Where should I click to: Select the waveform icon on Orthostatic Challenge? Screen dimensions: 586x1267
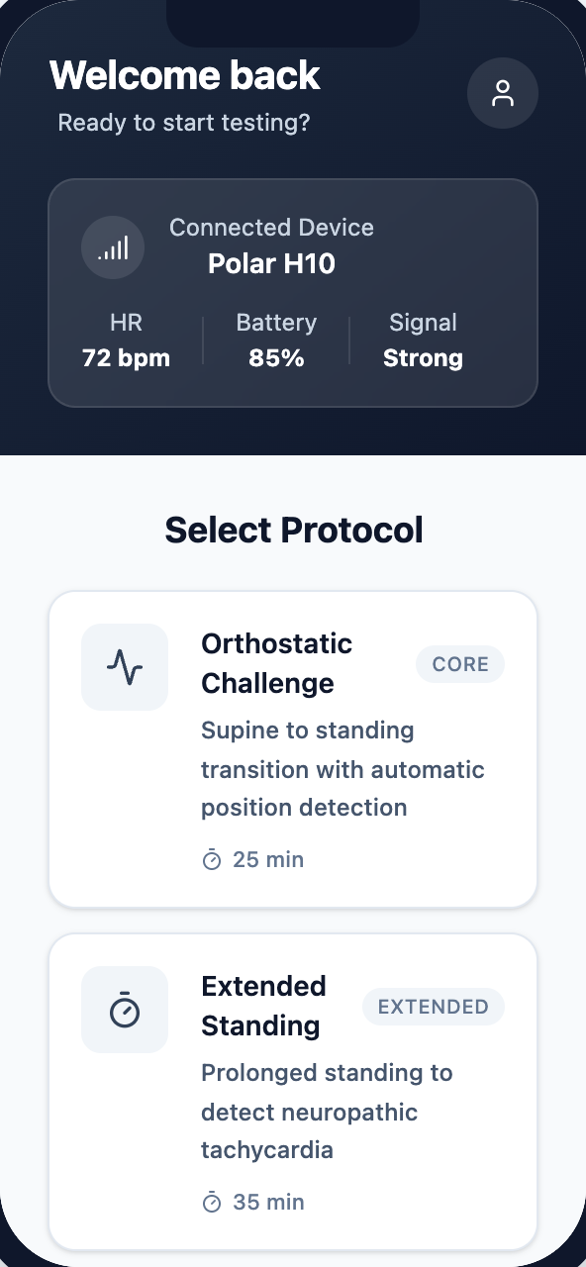(124, 666)
